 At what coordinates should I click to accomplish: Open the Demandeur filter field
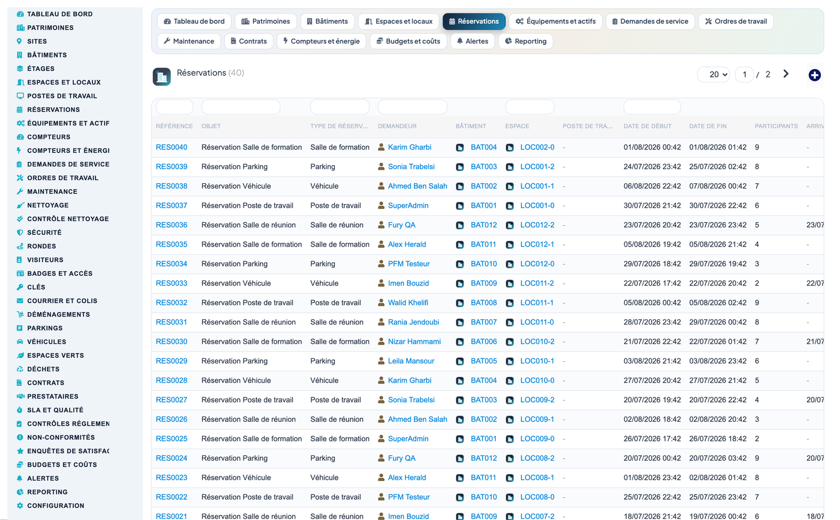pos(412,107)
